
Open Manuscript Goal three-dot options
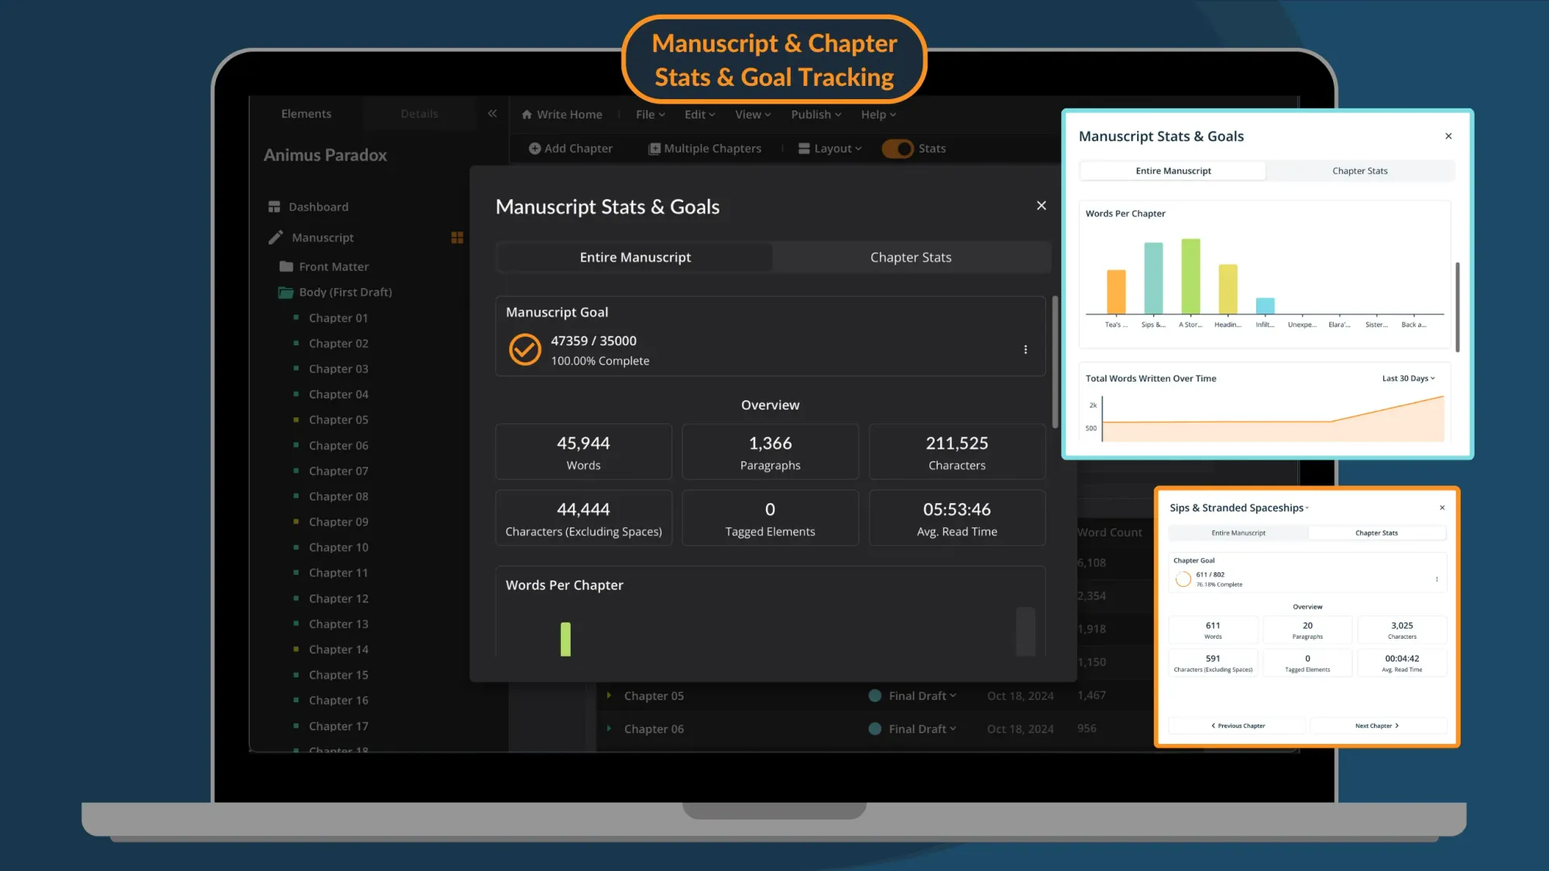(x=1025, y=350)
